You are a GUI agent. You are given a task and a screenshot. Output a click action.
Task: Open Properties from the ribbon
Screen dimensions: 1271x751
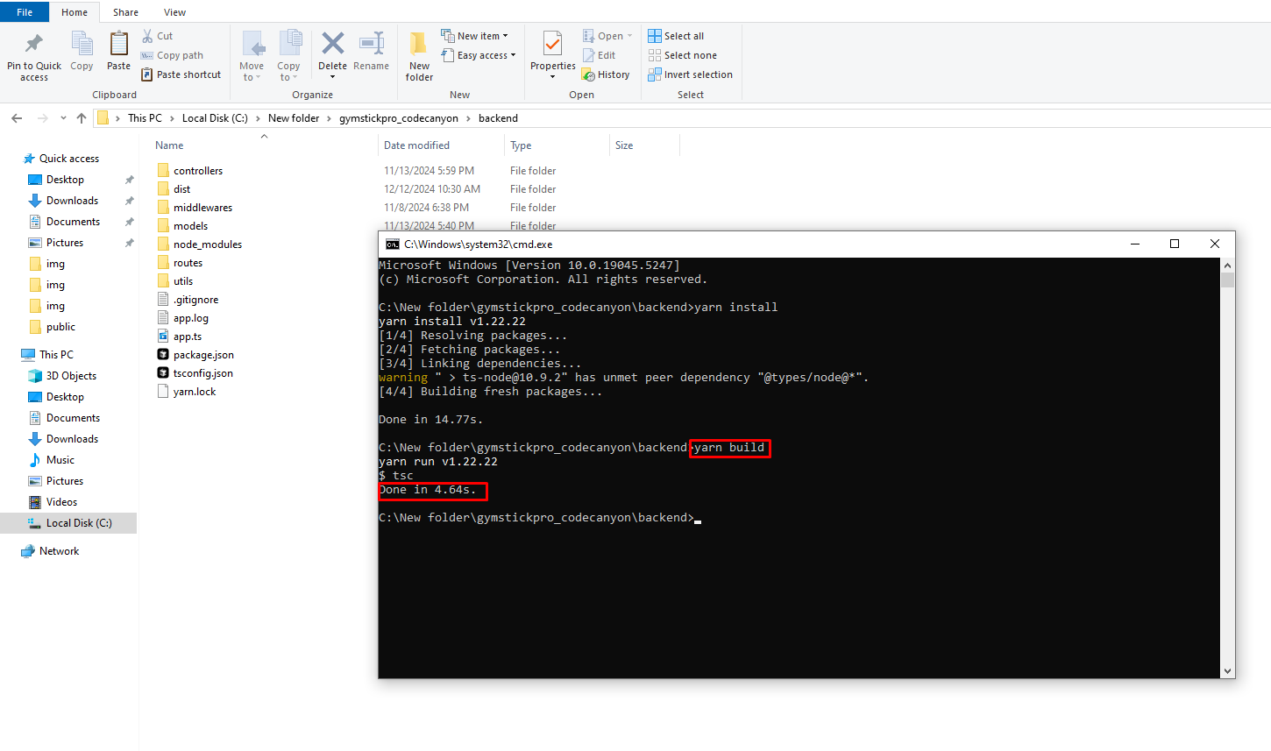(x=552, y=46)
